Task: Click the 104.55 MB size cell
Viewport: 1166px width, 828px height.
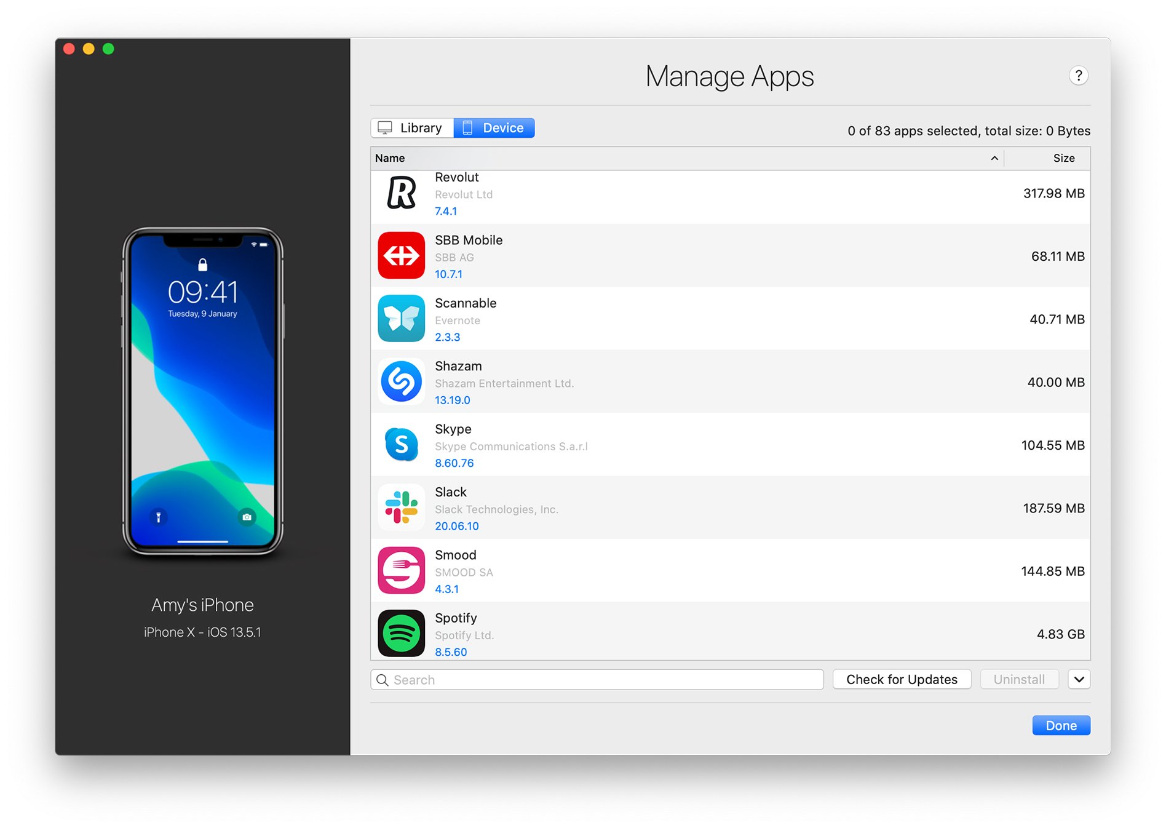Action: click(x=1053, y=445)
